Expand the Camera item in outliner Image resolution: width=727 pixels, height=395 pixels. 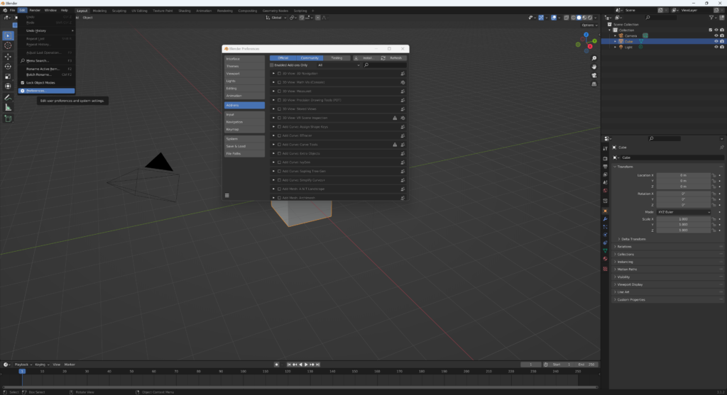616,35
